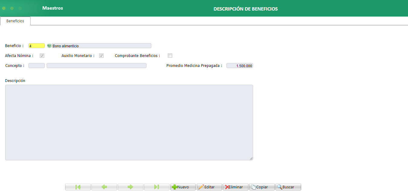Select the green plus icon on Nuevo

click(175, 187)
